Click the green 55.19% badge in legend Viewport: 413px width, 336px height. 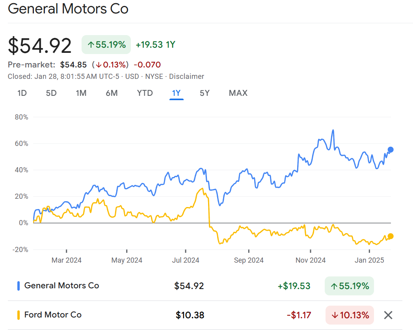349,286
